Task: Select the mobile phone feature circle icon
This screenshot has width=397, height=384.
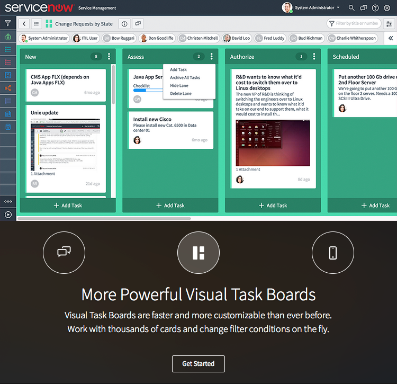Action: coord(333,253)
